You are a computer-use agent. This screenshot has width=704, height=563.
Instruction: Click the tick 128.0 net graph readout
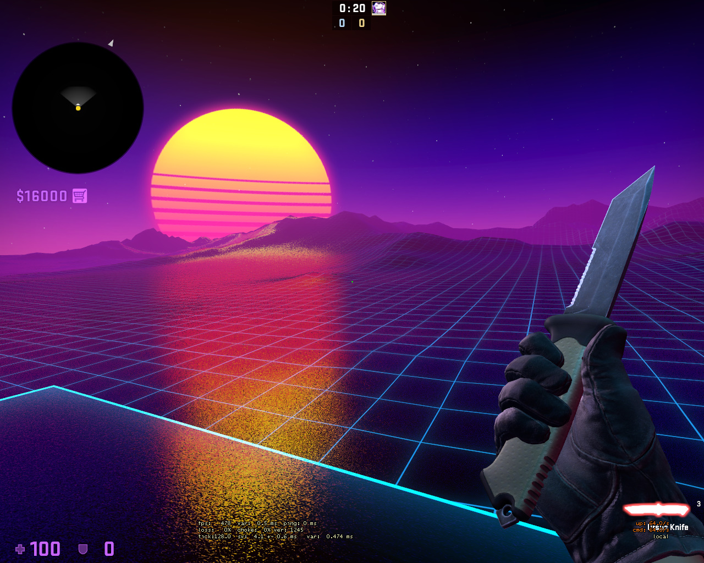215,537
